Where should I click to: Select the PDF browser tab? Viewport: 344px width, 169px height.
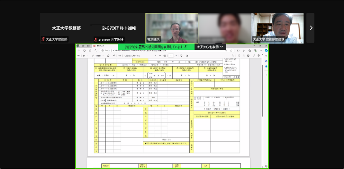pyautogui.click(x=101, y=46)
